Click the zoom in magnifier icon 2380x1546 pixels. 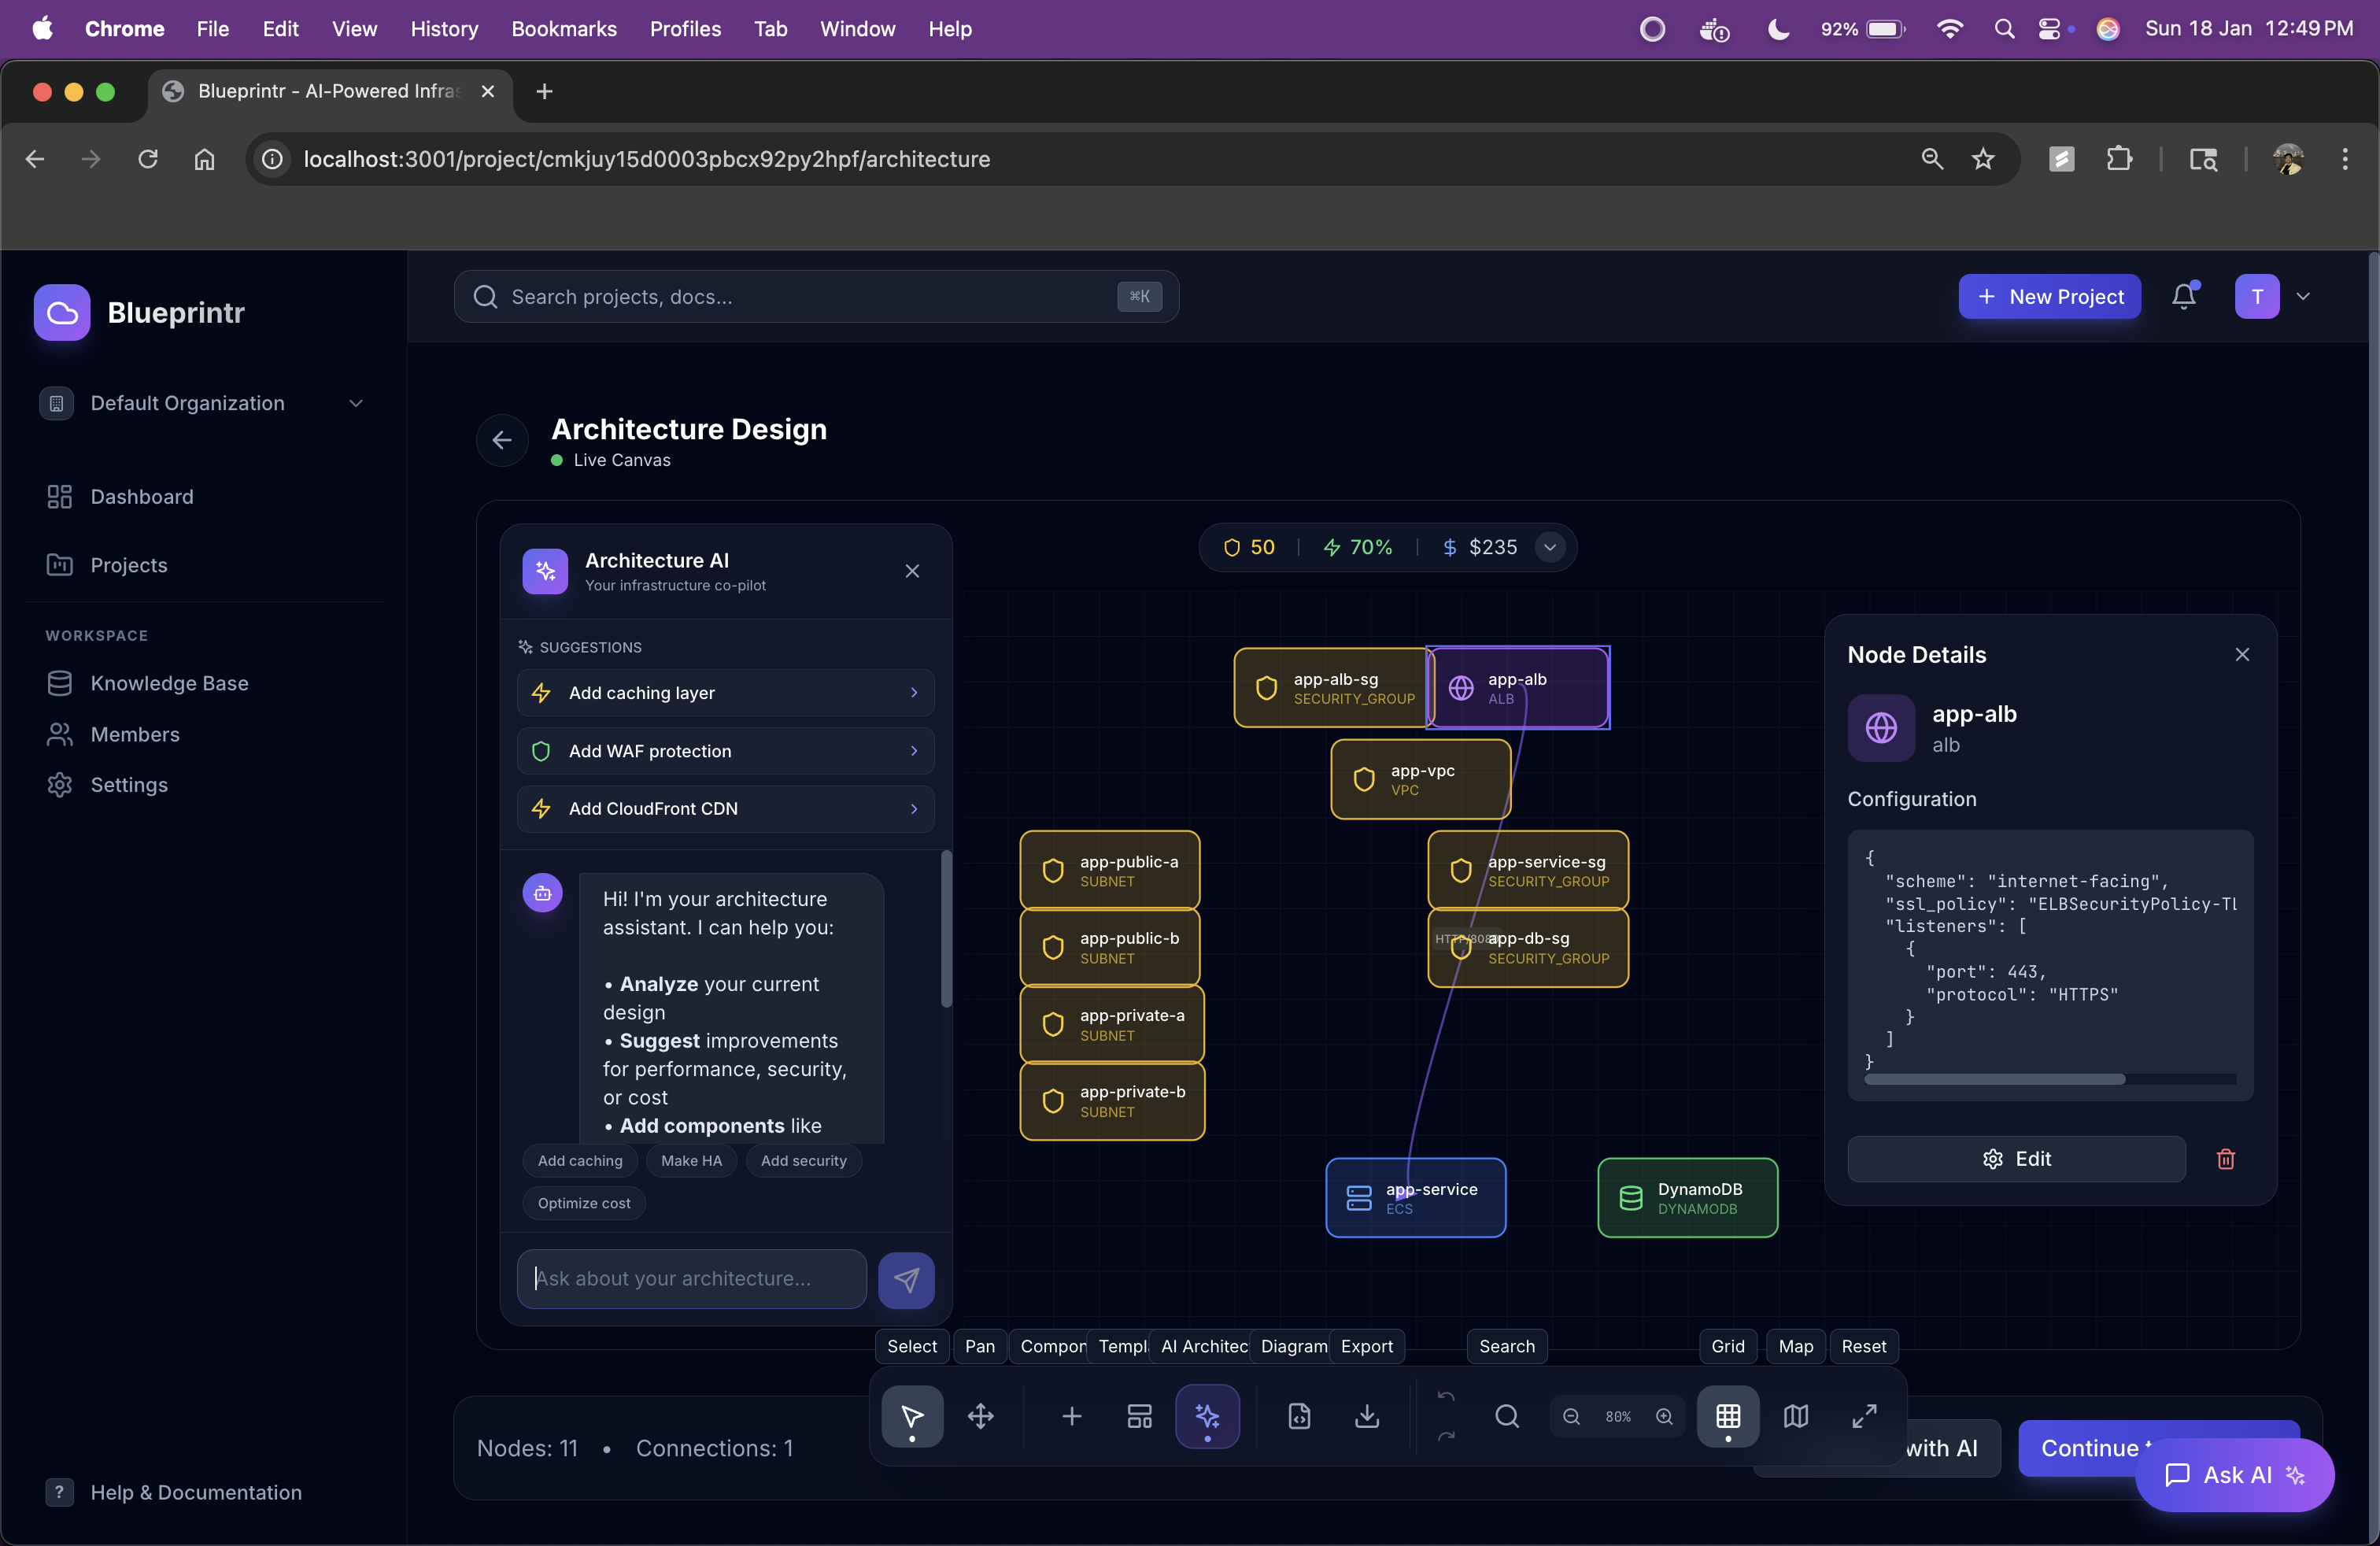click(1664, 1416)
